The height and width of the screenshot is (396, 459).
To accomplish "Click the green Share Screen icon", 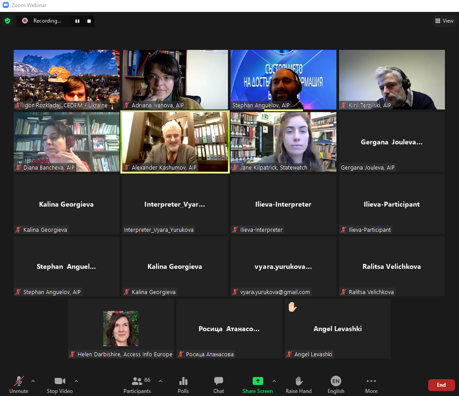I will [x=257, y=381].
